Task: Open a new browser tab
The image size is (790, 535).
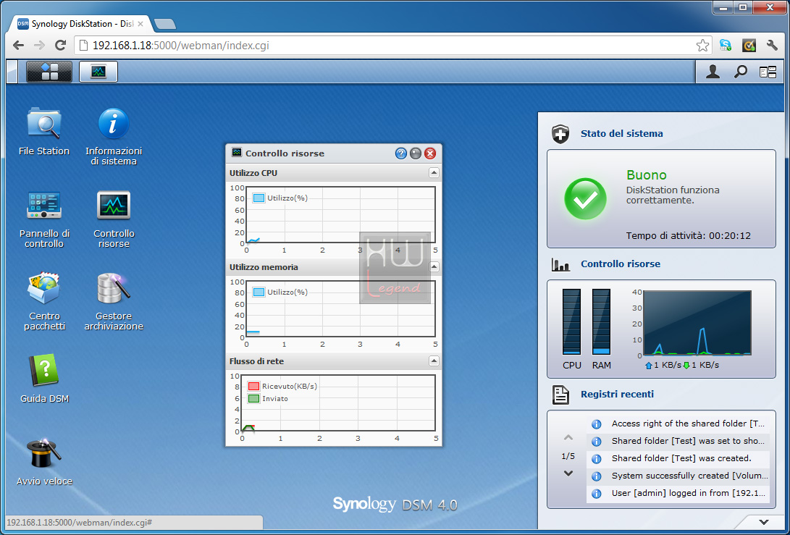Action: (x=165, y=24)
